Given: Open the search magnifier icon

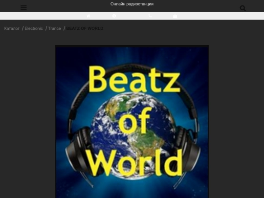Looking at the screenshot, I should (243, 8).
